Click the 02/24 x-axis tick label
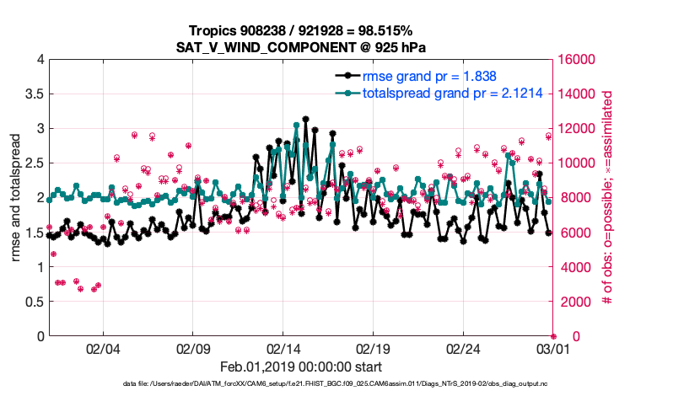Image resolution: width=700 pixels, height=396 pixels. click(464, 348)
